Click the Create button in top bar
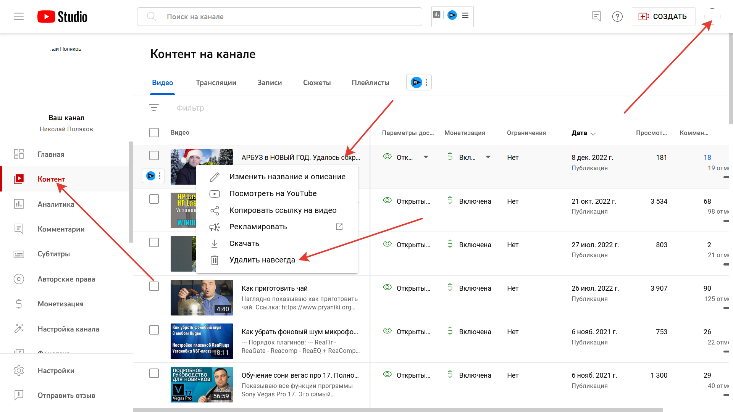 [662, 16]
